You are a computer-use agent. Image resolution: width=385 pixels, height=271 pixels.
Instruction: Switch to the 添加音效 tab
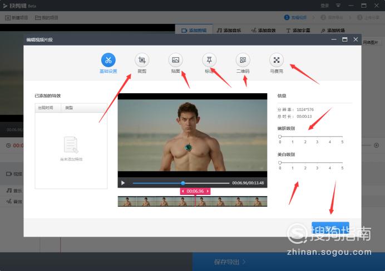tap(264, 31)
